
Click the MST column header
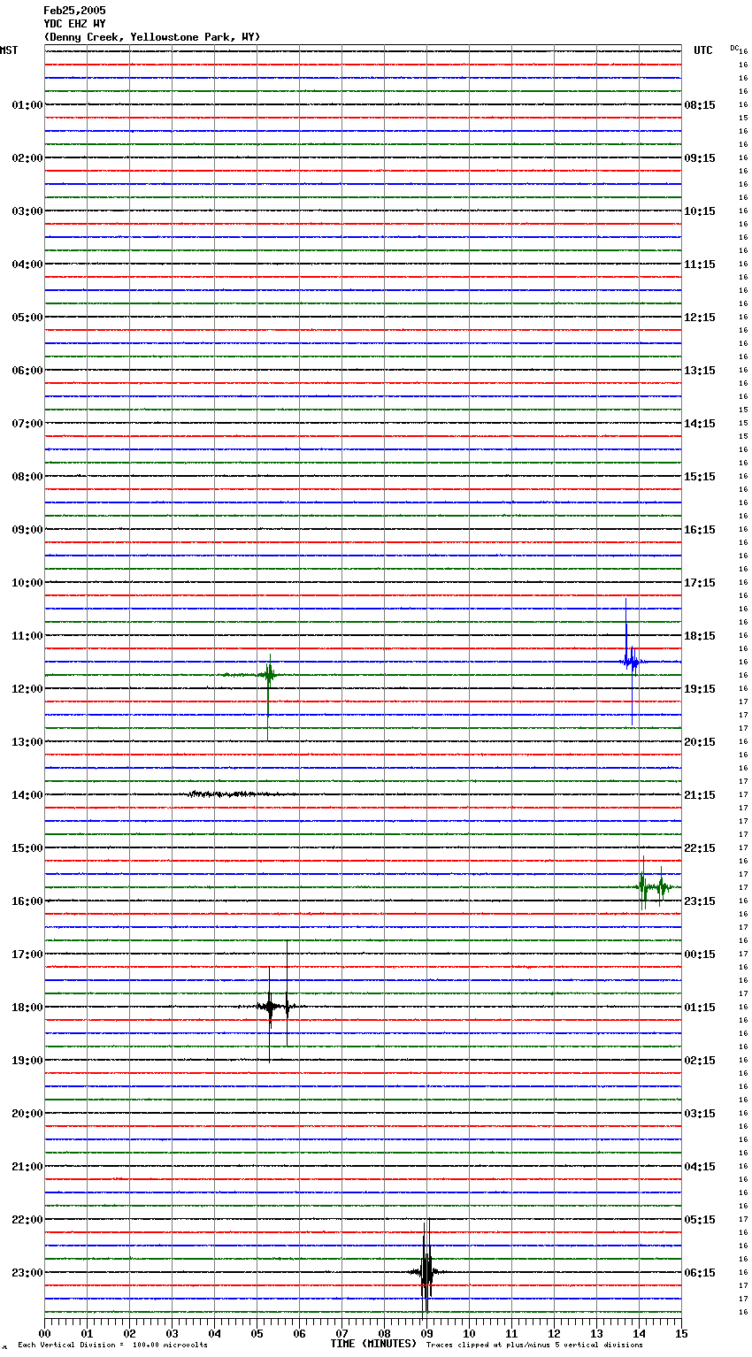9,50
